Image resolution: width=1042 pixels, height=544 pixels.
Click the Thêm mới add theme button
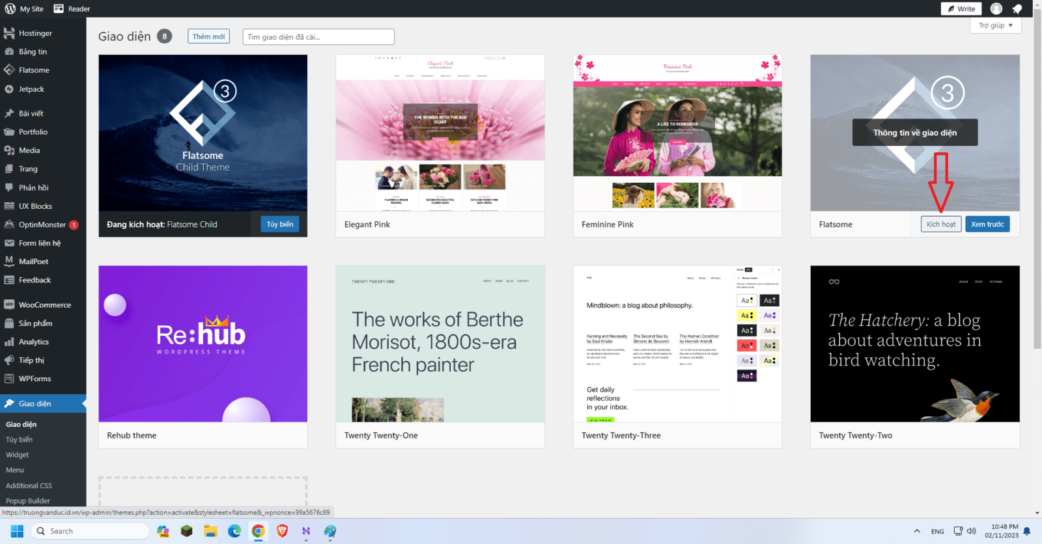[208, 36]
